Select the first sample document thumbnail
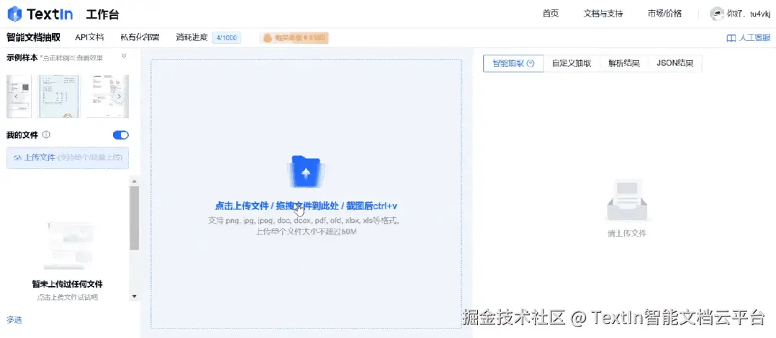The width and height of the screenshot is (776, 338). coord(19,96)
